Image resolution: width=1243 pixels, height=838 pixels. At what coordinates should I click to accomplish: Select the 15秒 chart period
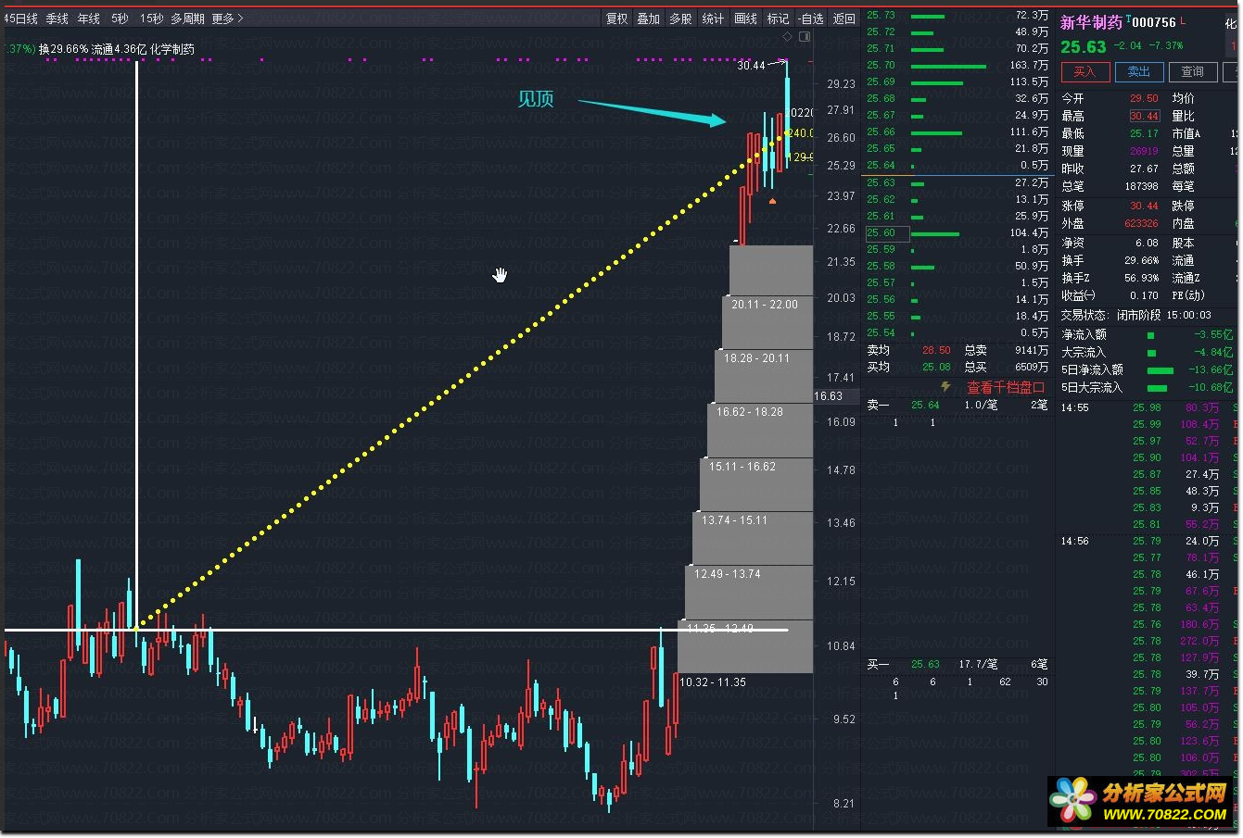coord(151,19)
